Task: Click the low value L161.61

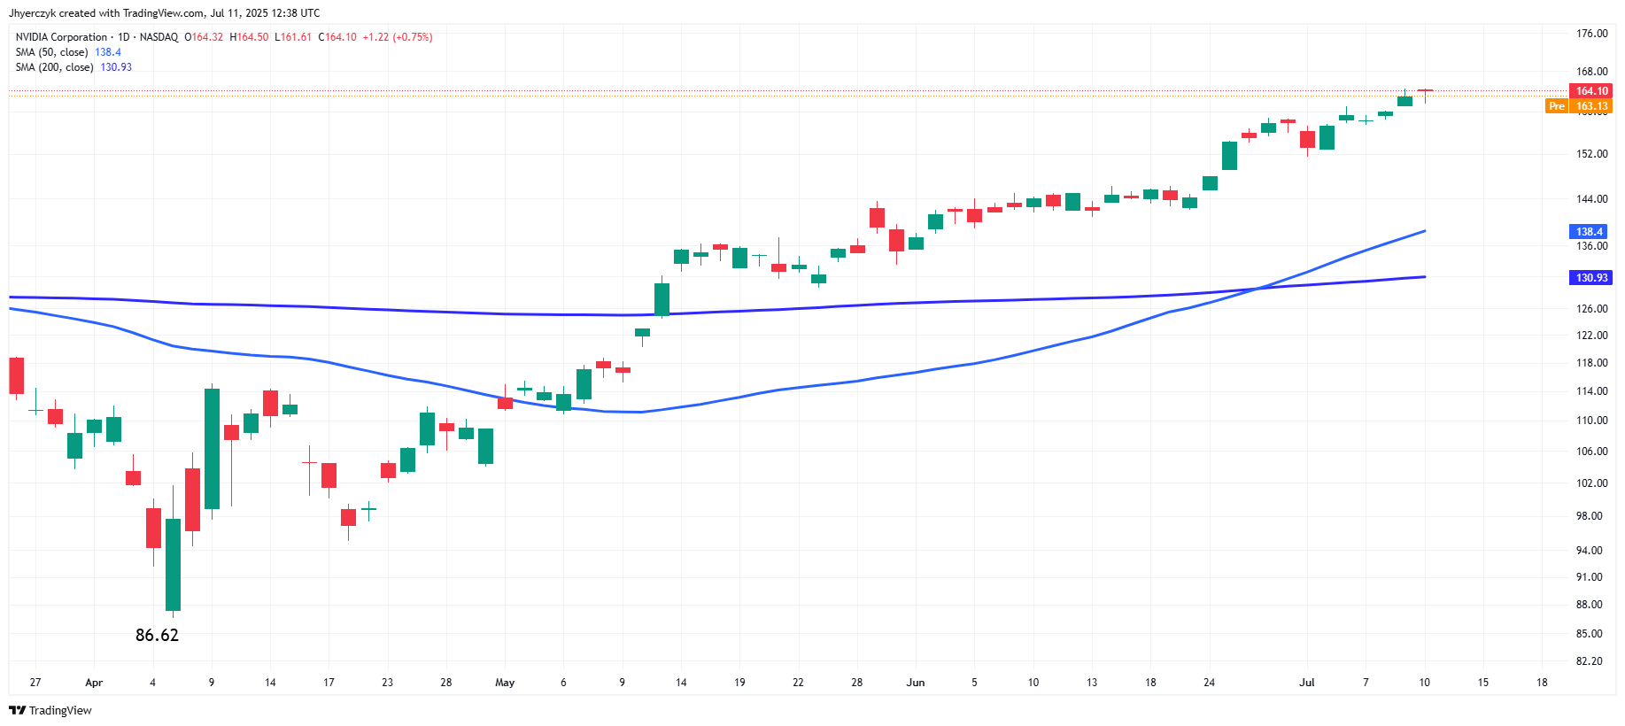Action: tap(293, 37)
